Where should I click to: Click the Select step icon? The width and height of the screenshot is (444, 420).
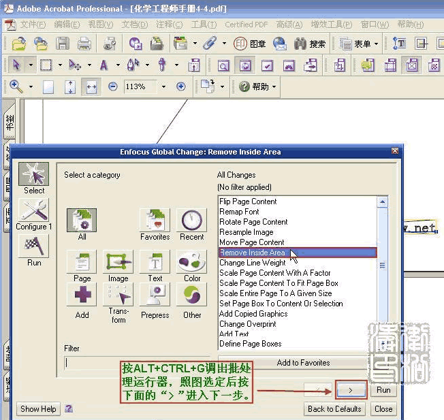[33, 174]
